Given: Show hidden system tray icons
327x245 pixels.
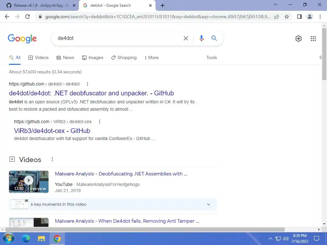Looking at the screenshot, I should point(270,239).
